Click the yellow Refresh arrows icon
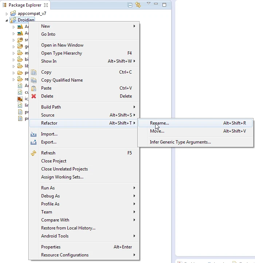Image resolution: width=255 pixels, height=263 pixels. pos(34,153)
